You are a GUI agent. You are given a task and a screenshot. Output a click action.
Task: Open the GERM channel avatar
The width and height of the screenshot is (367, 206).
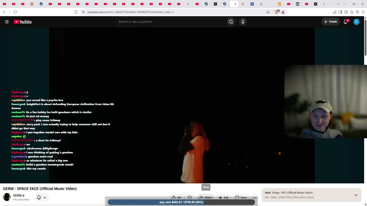coord(7,197)
